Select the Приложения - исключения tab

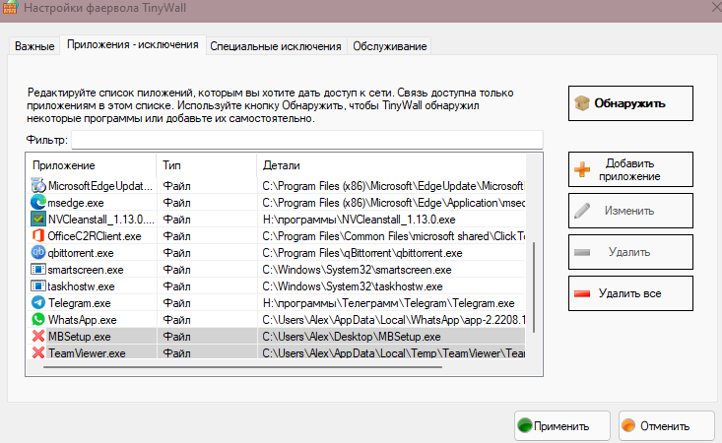coord(133,44)
